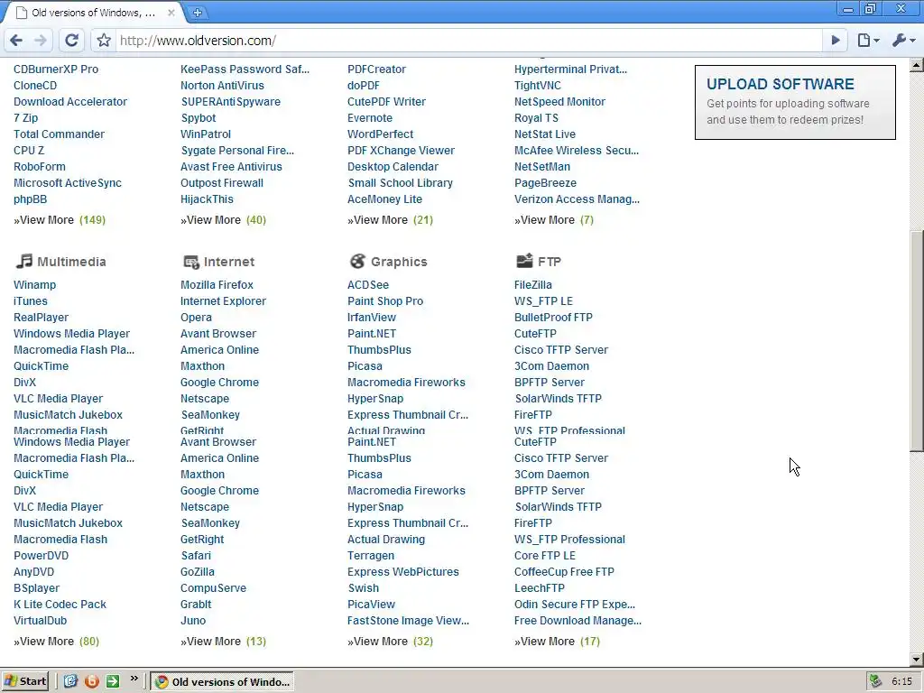
Task: Open the FileZilla link
Action: pyautogui.click(x=532, y=284)
